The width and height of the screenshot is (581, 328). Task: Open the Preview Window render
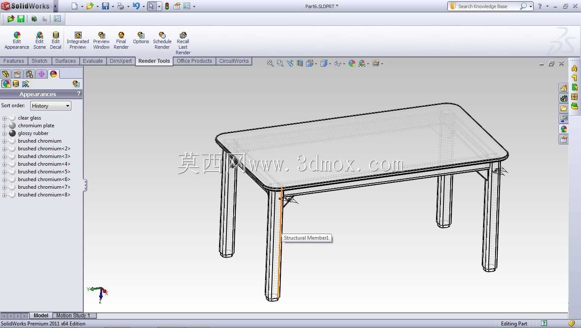point(101,41)
